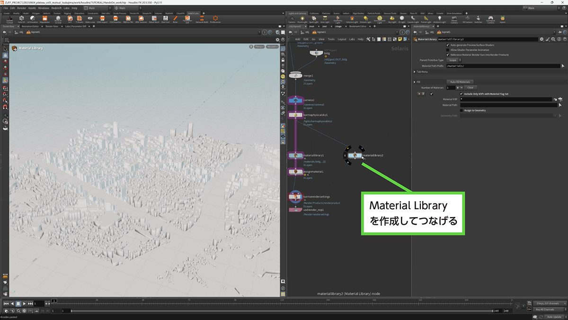Expand the Tab Menu section
The image size is (568, 320).
tap(415, 72)
